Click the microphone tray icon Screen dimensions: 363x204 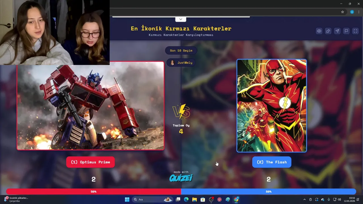click(x=329, y=199)
